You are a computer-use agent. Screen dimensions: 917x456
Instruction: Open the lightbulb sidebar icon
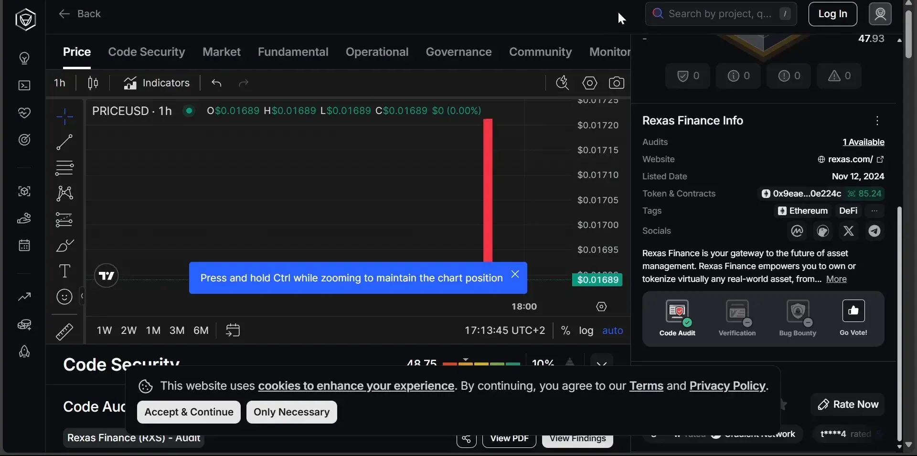coord(24,58)
